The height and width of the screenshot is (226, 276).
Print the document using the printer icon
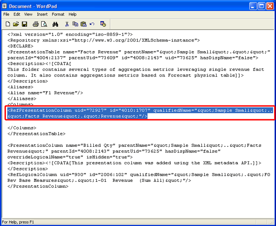(x=35, y=24)
